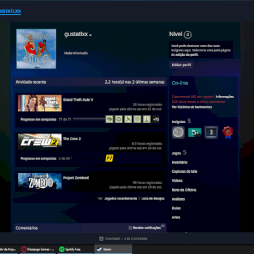Open the second GTA V achievement icon

(119, 119)
